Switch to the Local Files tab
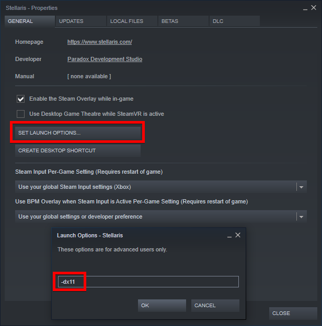322x326 pixels. (132, 21)
